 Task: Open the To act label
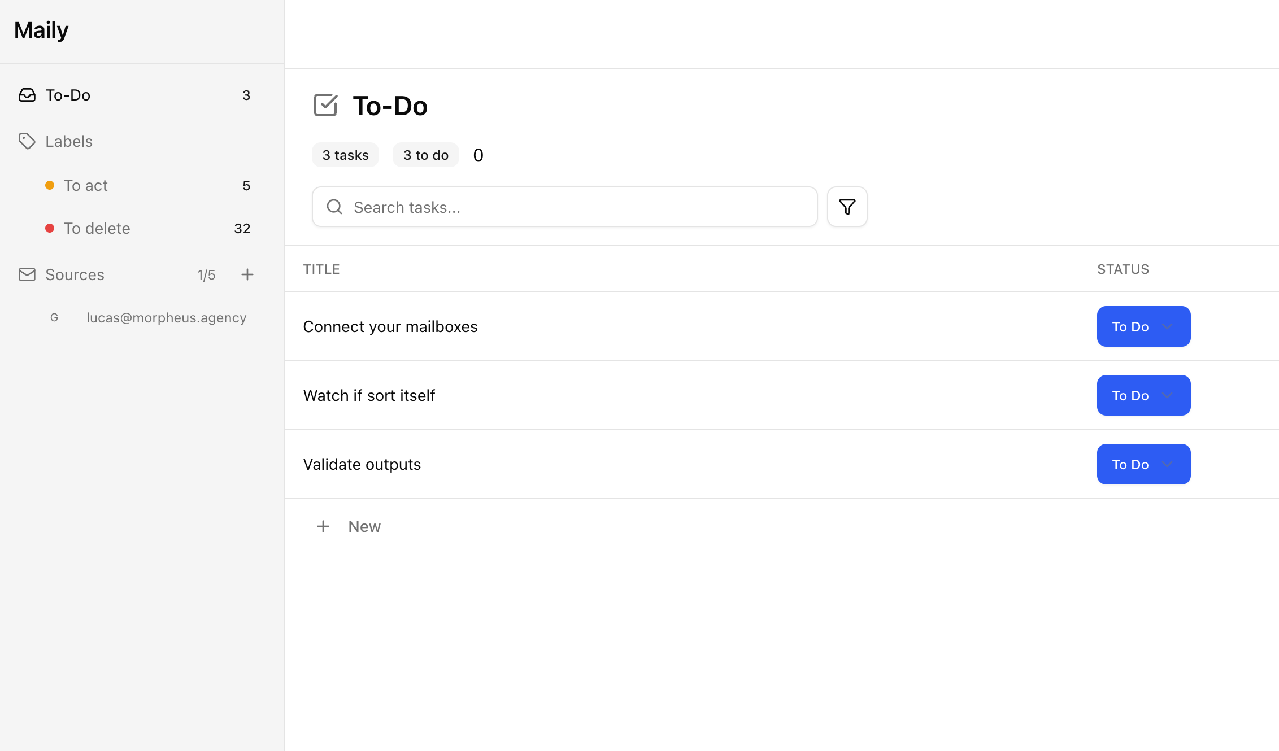click(x=85, y=185)
